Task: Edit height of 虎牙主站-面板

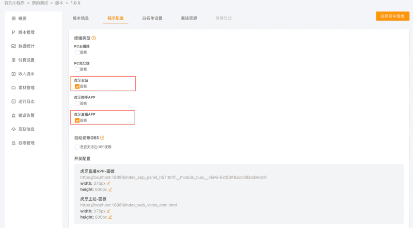Action: 110,217
